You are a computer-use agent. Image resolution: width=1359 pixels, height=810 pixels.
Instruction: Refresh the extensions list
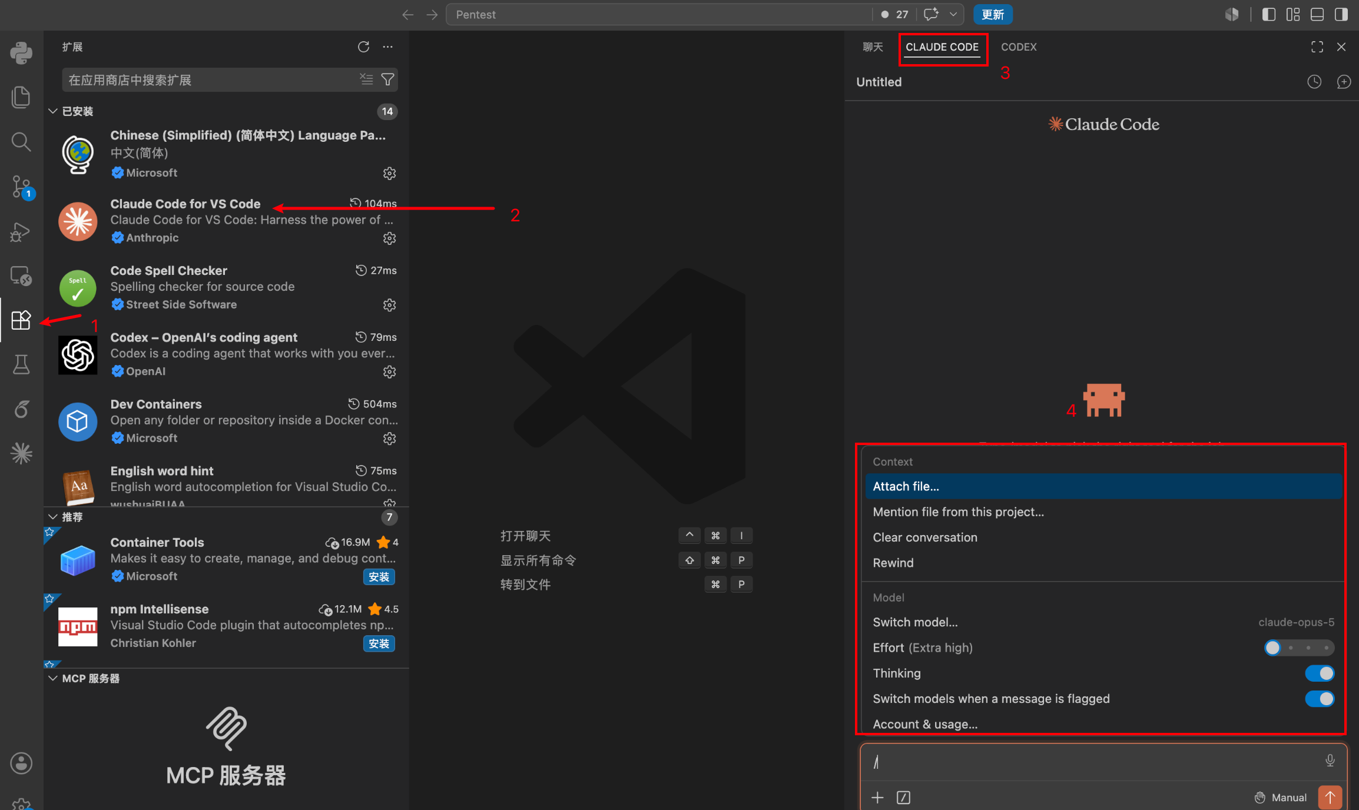[363, 47]
